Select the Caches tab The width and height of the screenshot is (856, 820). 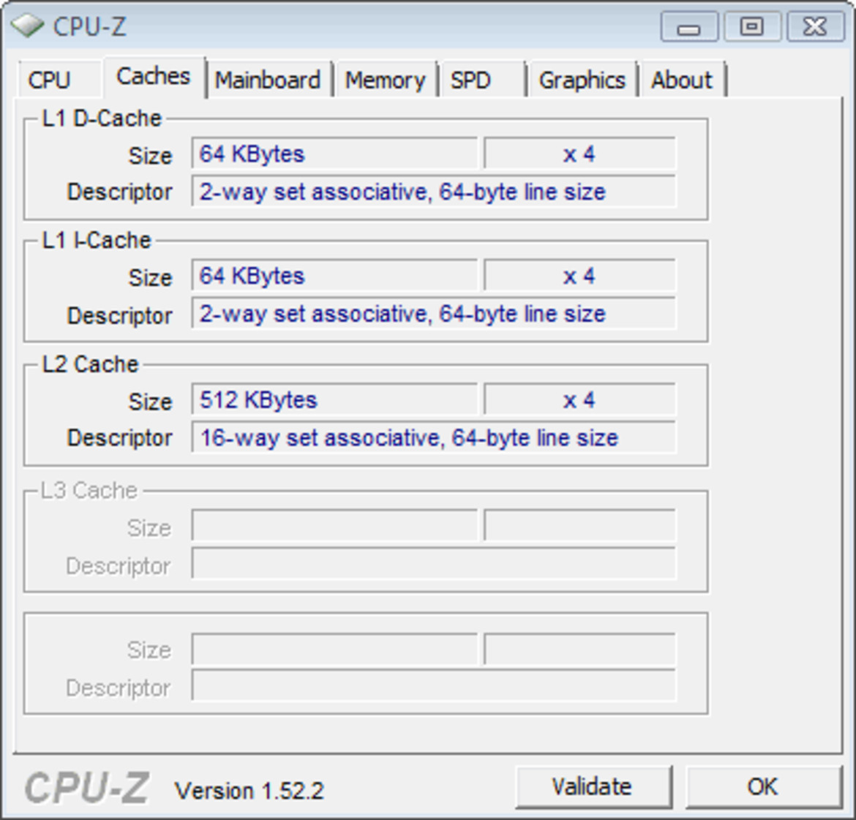coord(154,76)
